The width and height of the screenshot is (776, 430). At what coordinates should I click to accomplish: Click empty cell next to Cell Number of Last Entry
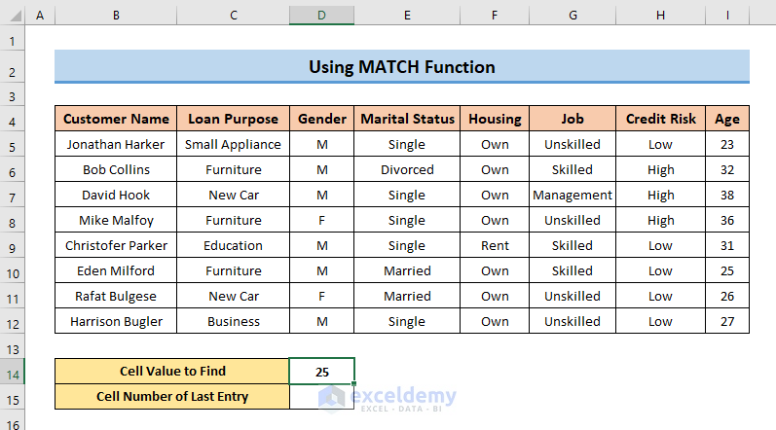point(321,396)
